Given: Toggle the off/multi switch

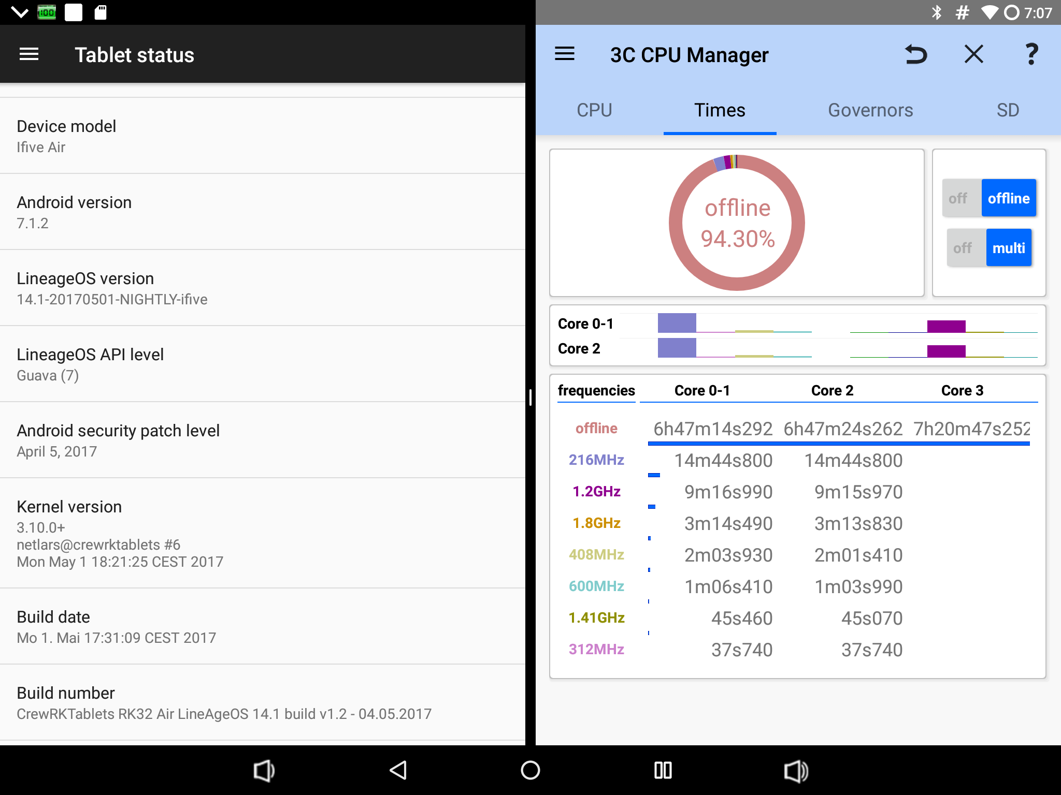Looking at the screenshot, I should [x=989, y=248].
